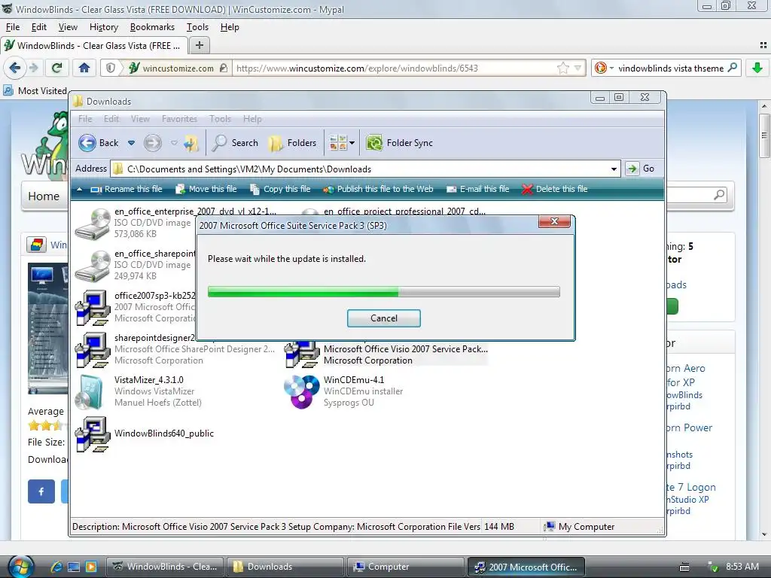This screenshot has height=578, width=771.
Task: Click Folder Sync toolbar button
Action: [400, 142]
